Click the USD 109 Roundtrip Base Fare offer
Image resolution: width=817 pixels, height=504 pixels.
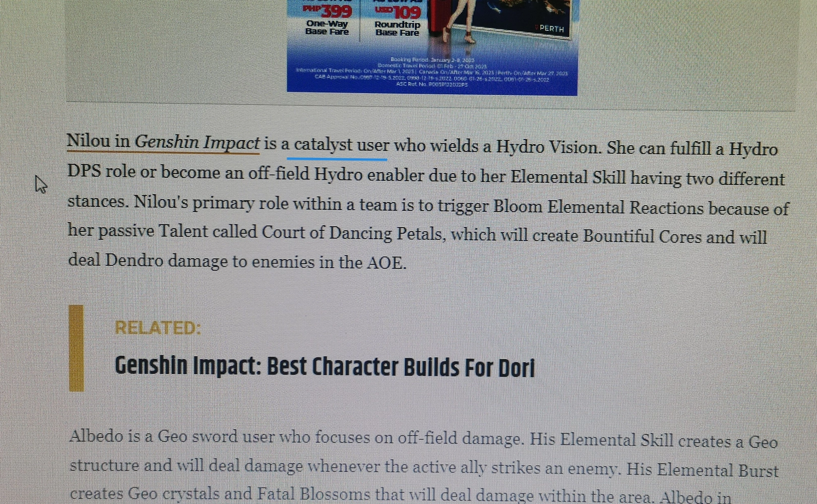[398, 18]
